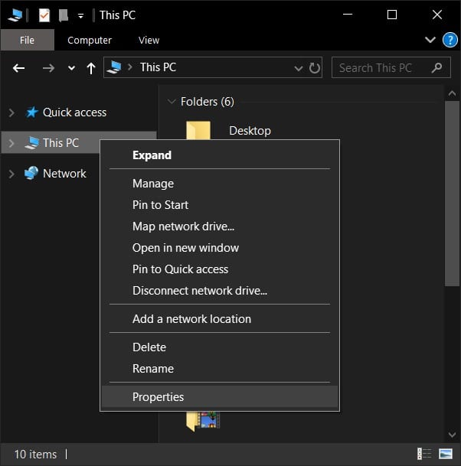Click the Up one level arrow

pos(91,68)
